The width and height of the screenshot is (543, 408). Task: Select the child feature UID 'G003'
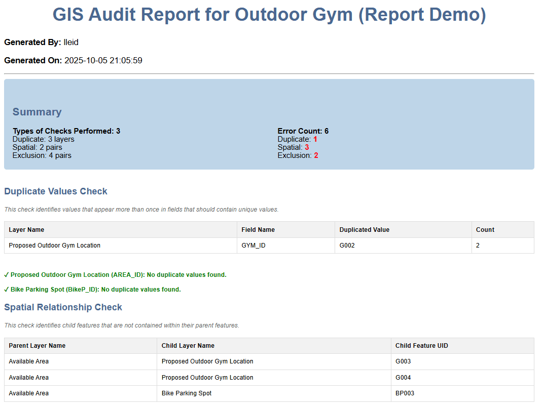463,361
